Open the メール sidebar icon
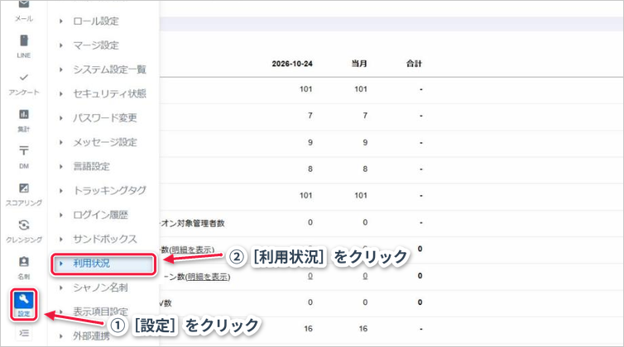 24,5
